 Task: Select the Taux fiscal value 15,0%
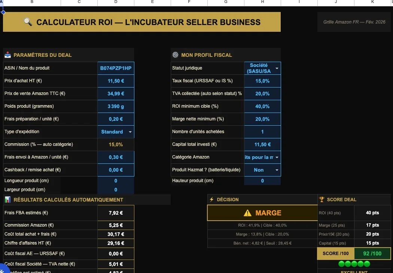point(262,81)
